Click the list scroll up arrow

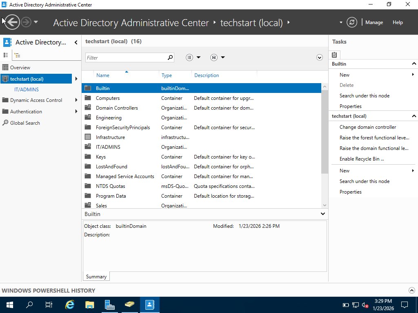click(x=325, y=86)
